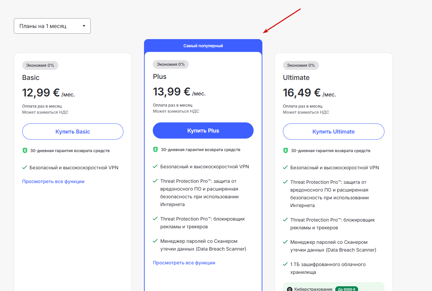The image size is (432, 291).
Task: Click the '16,49 €' price
Action: 302,92
